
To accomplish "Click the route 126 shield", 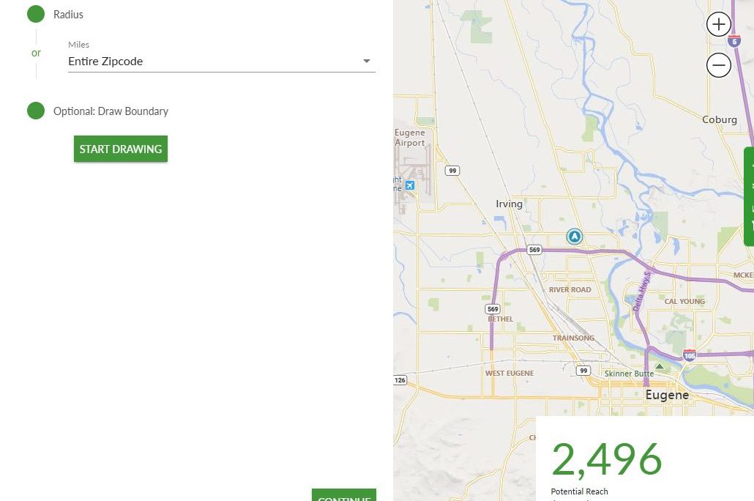I will pos(400,380).
